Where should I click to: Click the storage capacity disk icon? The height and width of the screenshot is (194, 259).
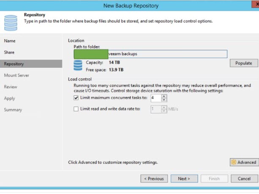77,66
